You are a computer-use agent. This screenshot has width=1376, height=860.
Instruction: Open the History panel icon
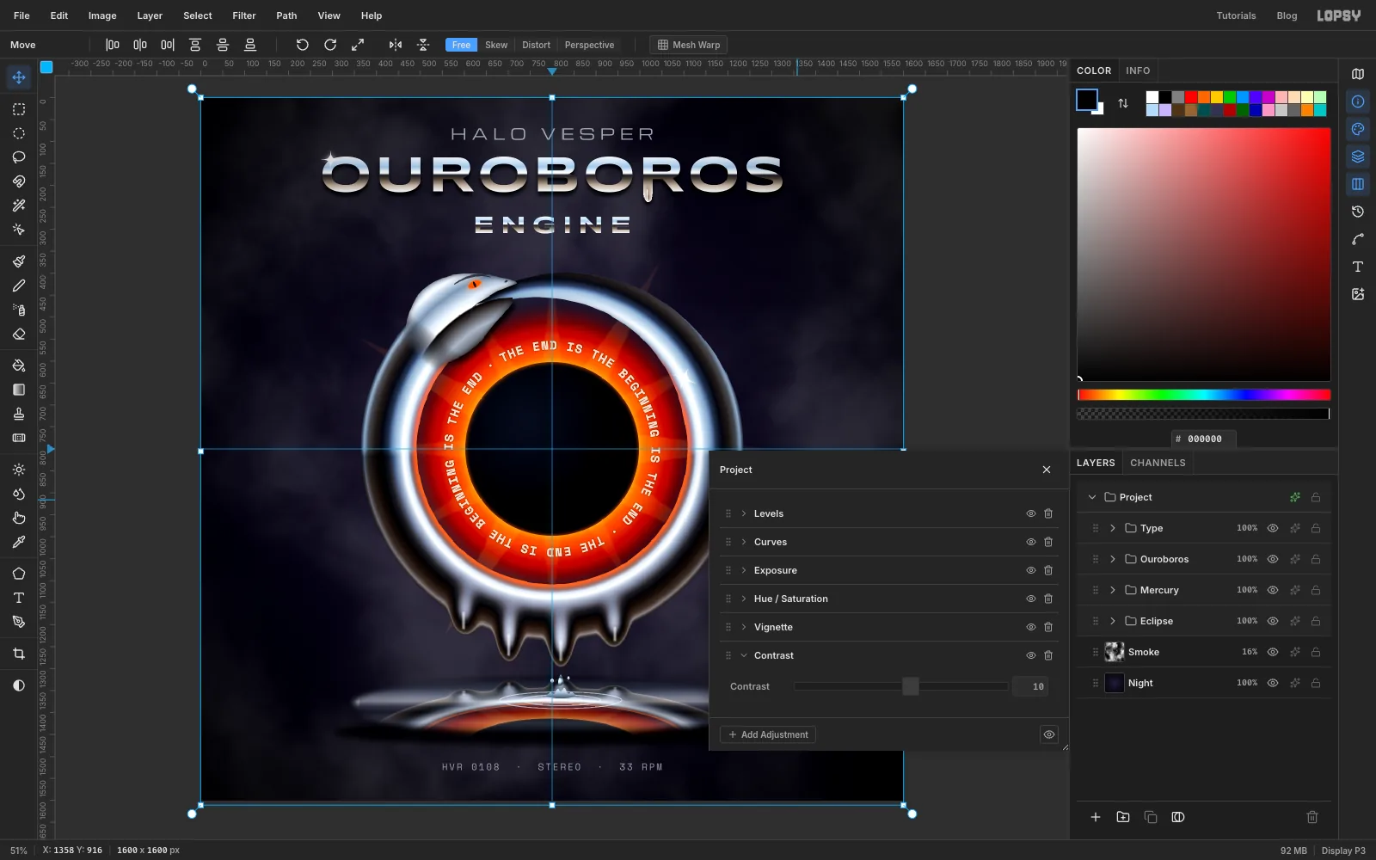tap(1358, 212)
